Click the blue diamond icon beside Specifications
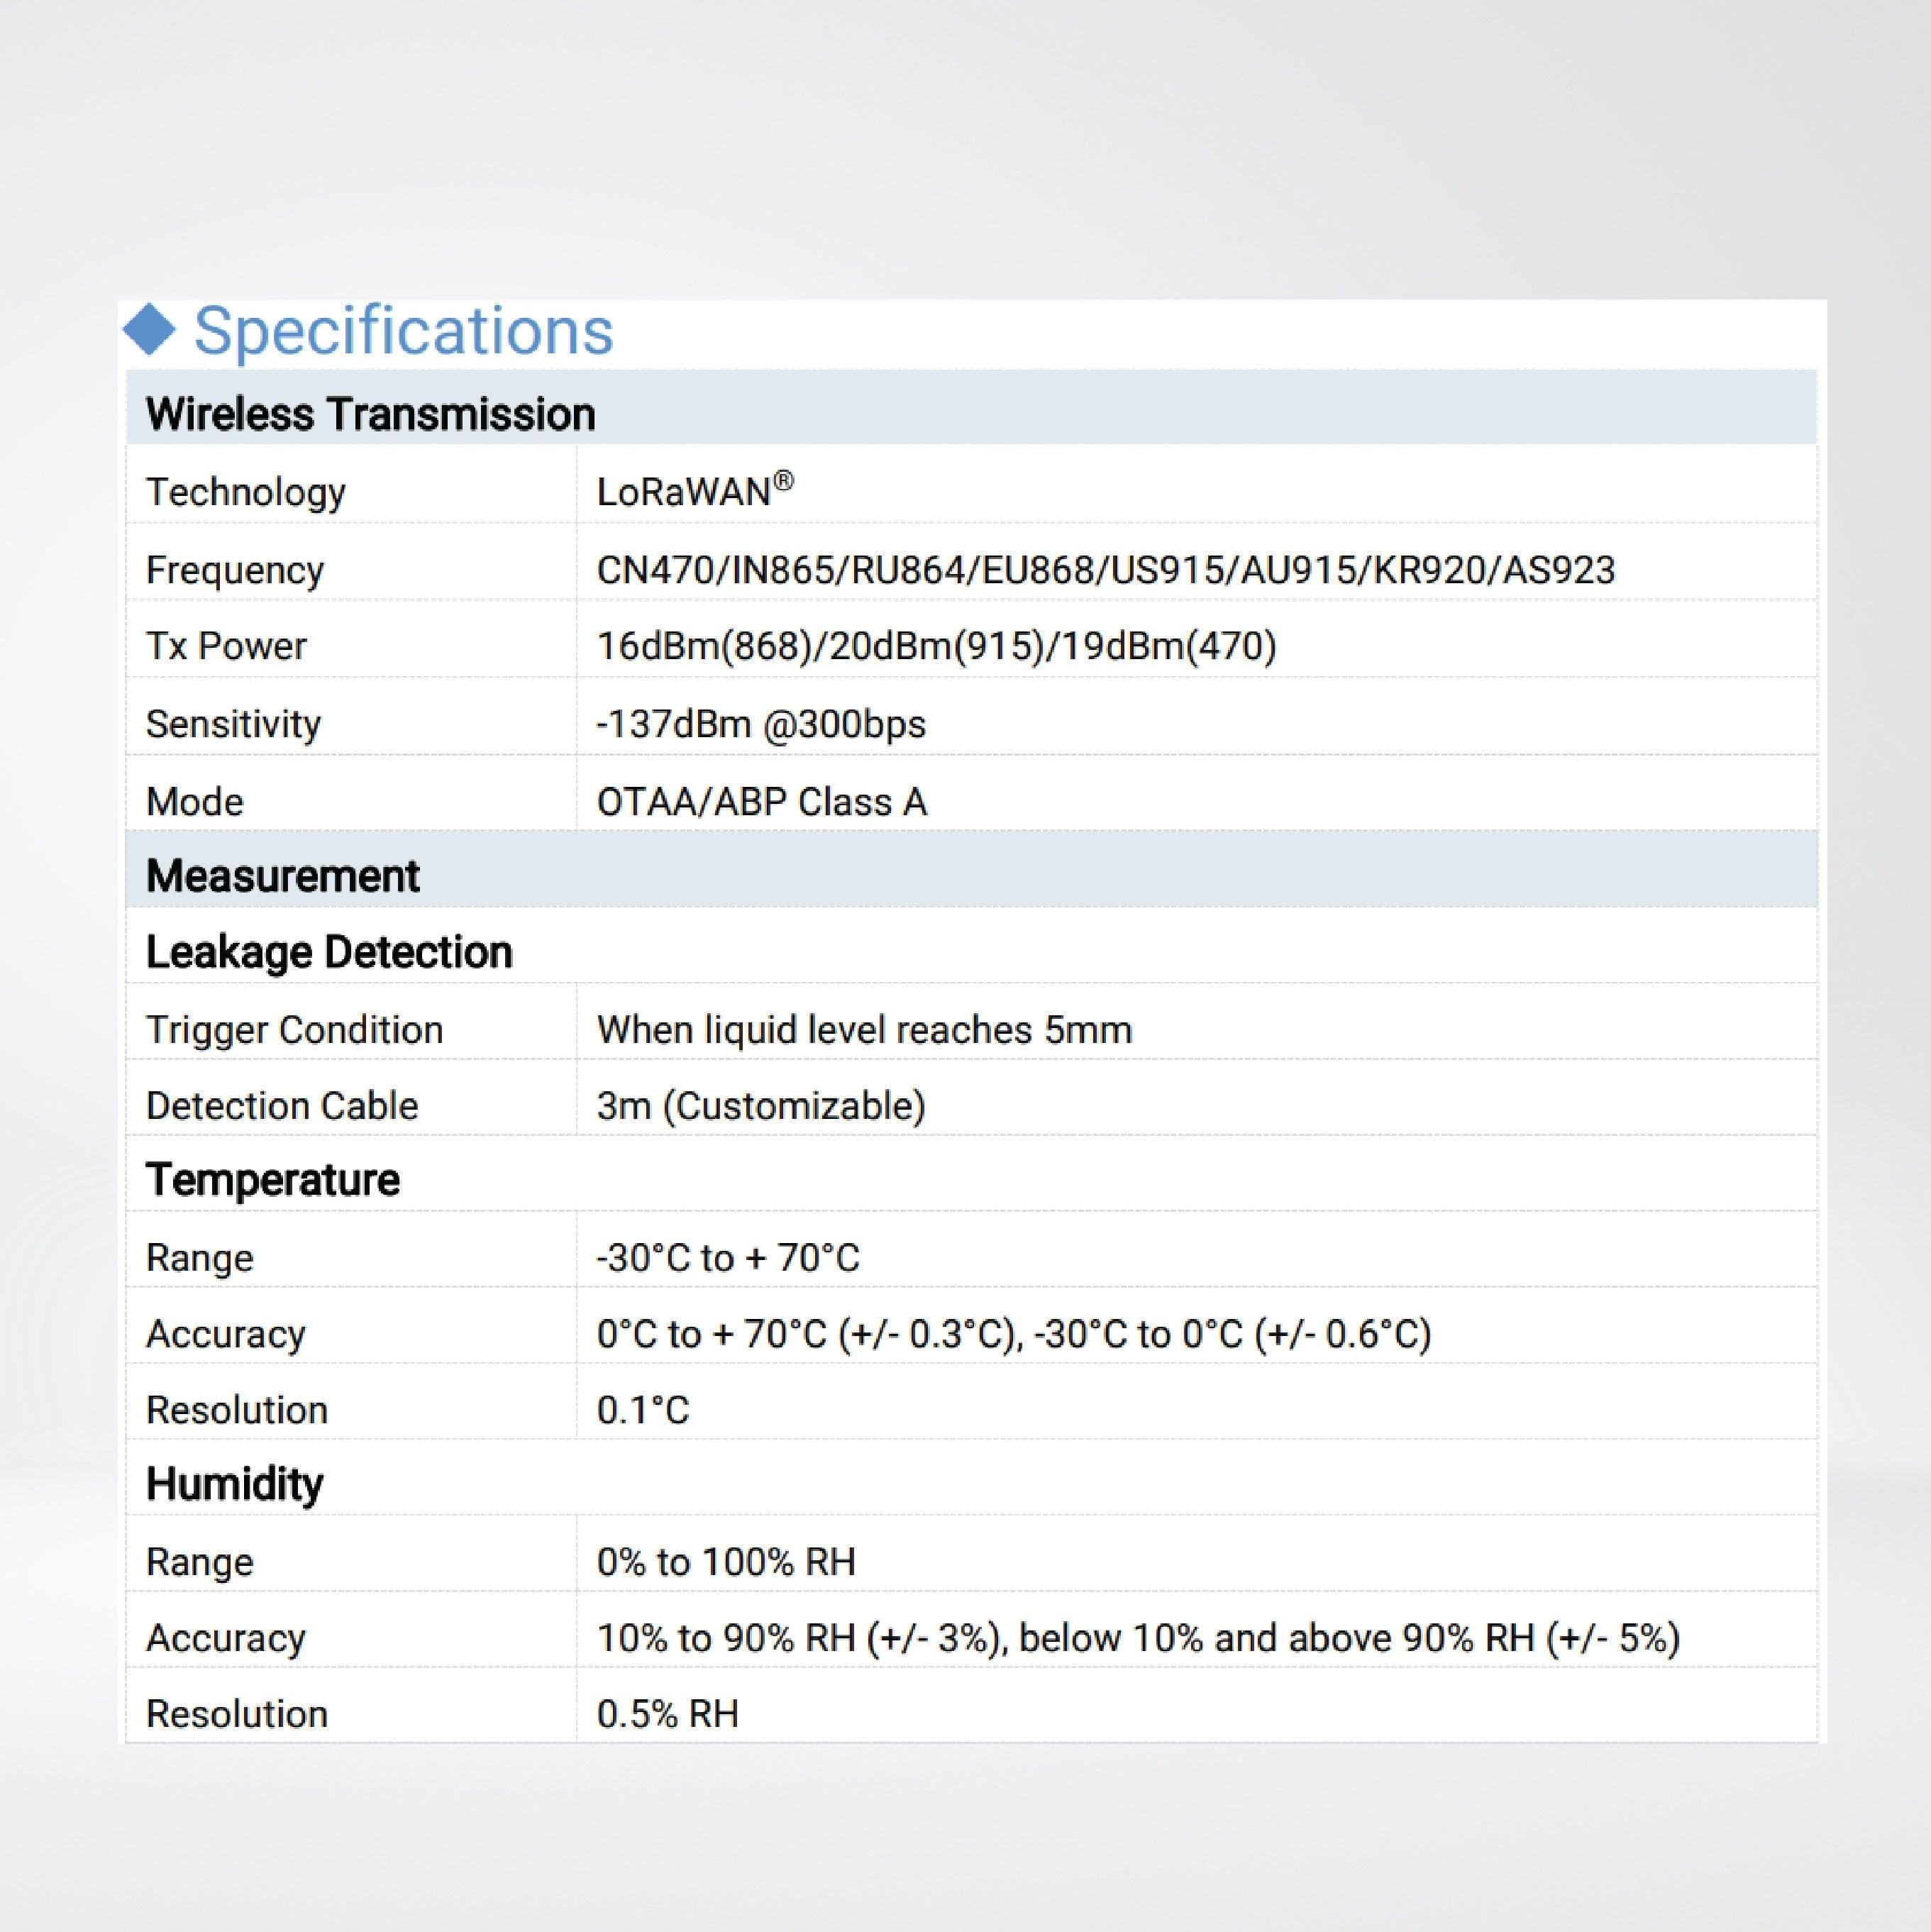This screenshot has height=1932, width=1931. click(150, 329)
